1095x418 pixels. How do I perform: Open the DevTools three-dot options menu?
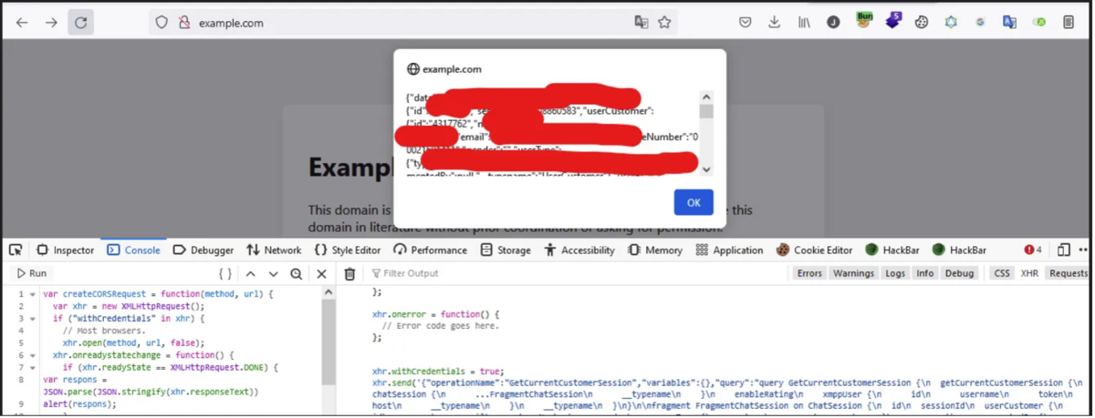(x=1084, y=250)
